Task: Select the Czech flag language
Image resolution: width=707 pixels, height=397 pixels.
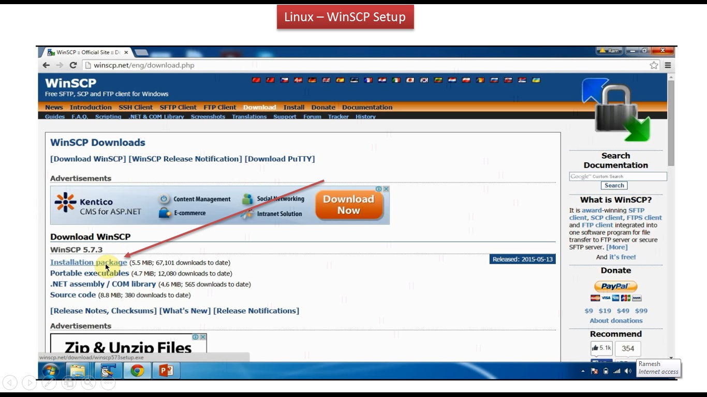Action: pyautogui.click(x=284, y=80)
